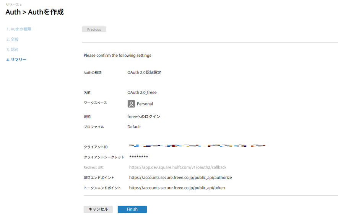The image size is (338, 216).
Task: Click the キャンセル button
Action: click(98, 209)
